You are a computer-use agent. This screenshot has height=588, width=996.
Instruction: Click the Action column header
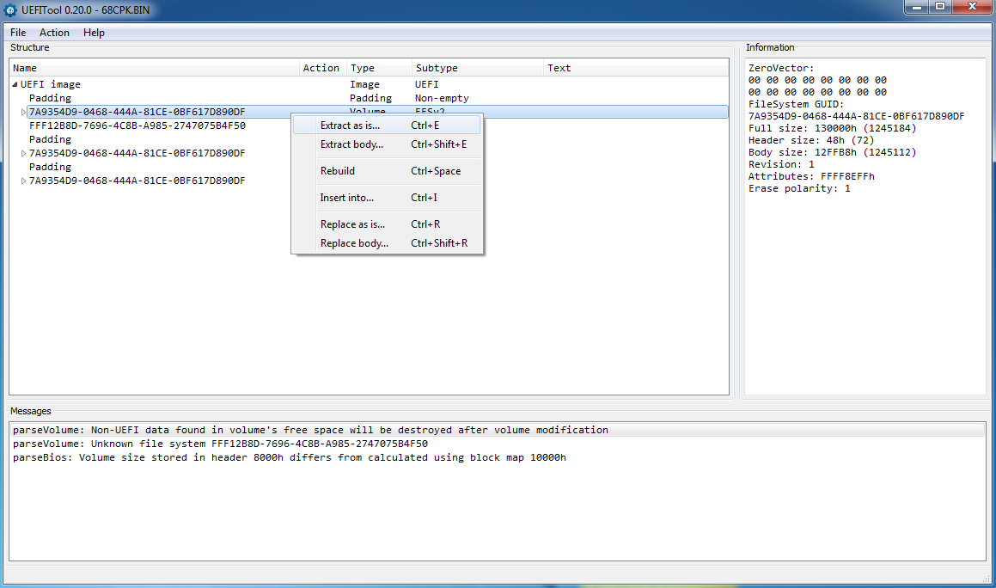click(322, 68)
